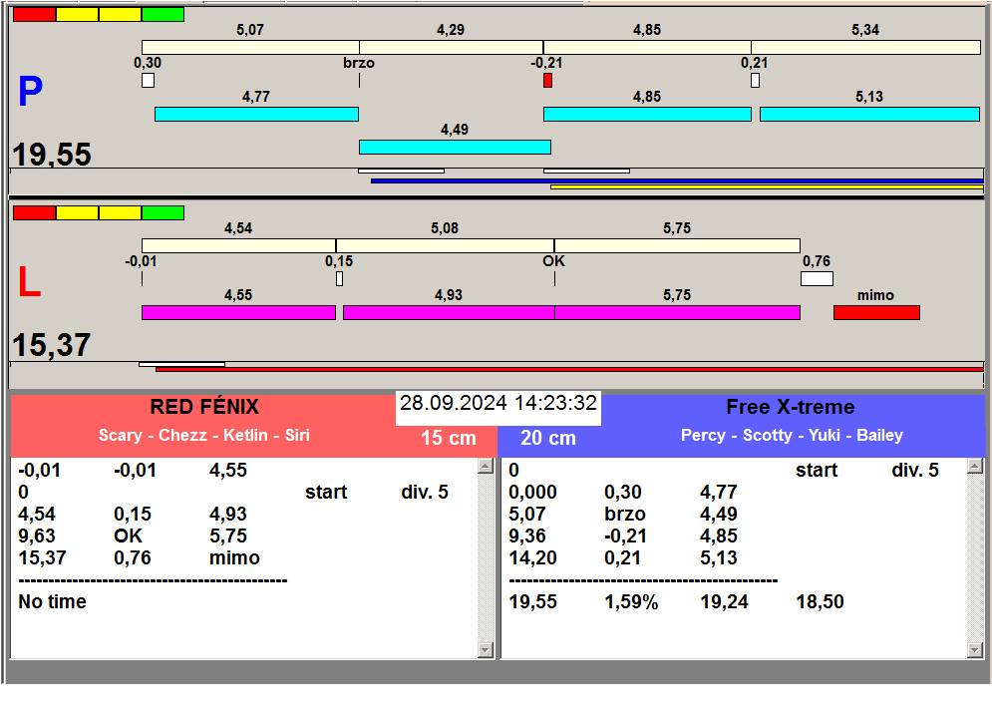
Task: Click 0,76 in RED FÉNIX results list
Action: point(133,558)
